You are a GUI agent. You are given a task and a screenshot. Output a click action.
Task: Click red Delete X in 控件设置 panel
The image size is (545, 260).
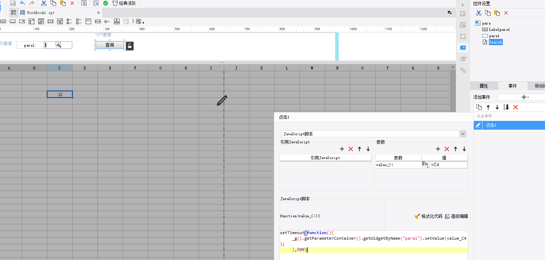pos(506,13)
